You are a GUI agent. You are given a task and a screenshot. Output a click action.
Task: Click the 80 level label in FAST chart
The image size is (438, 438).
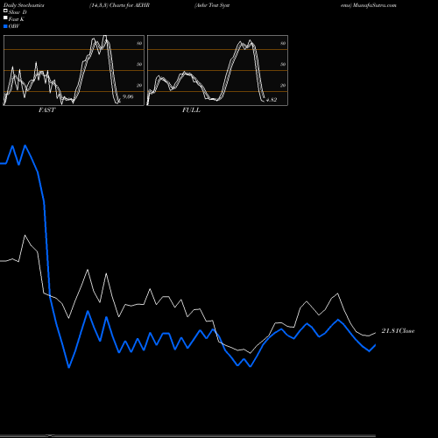(x=139, y=43)
